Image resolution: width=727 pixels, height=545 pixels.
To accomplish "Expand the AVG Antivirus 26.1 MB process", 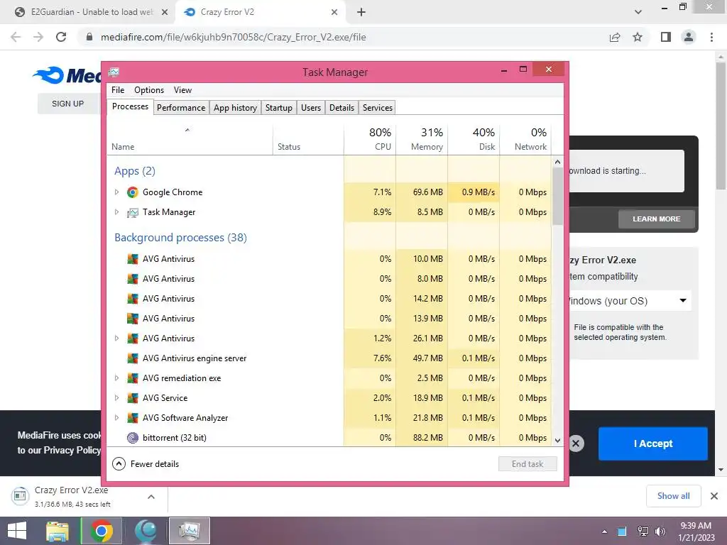I will [x=117, y=338].
